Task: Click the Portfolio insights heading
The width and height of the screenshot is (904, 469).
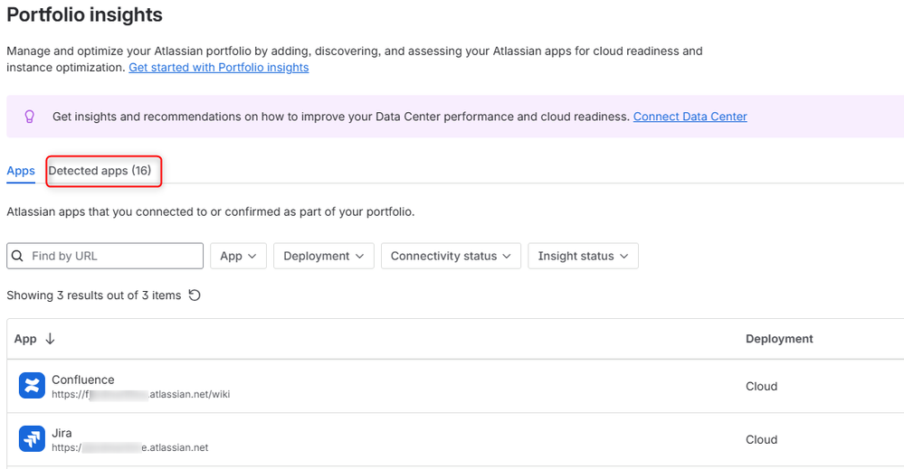Action: 85,14
